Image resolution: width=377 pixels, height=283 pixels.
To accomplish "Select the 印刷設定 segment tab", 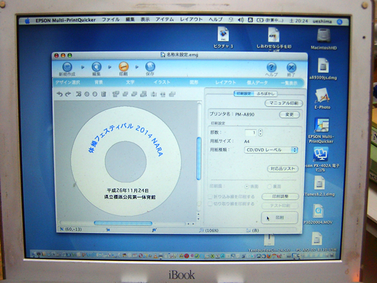I will pos(244,94).
